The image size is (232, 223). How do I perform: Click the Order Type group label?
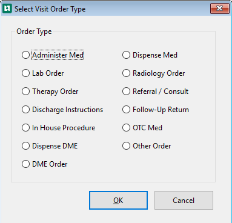[x=34, y=32]
